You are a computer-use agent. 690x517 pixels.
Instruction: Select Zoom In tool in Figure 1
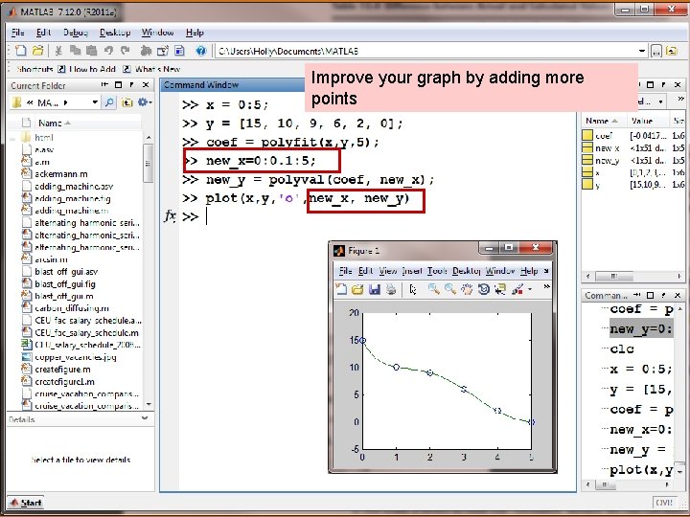point(433,289)
